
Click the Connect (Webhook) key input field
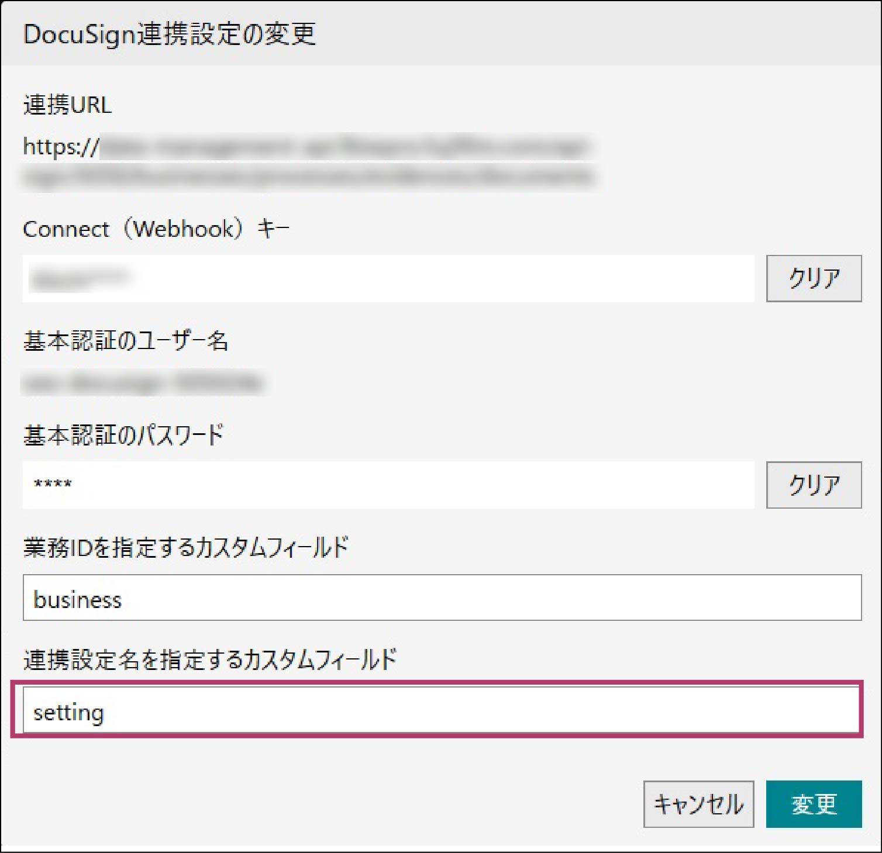point(388,279)
